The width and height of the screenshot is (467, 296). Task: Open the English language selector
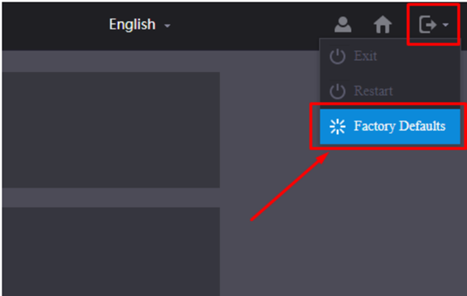point(139,24)
